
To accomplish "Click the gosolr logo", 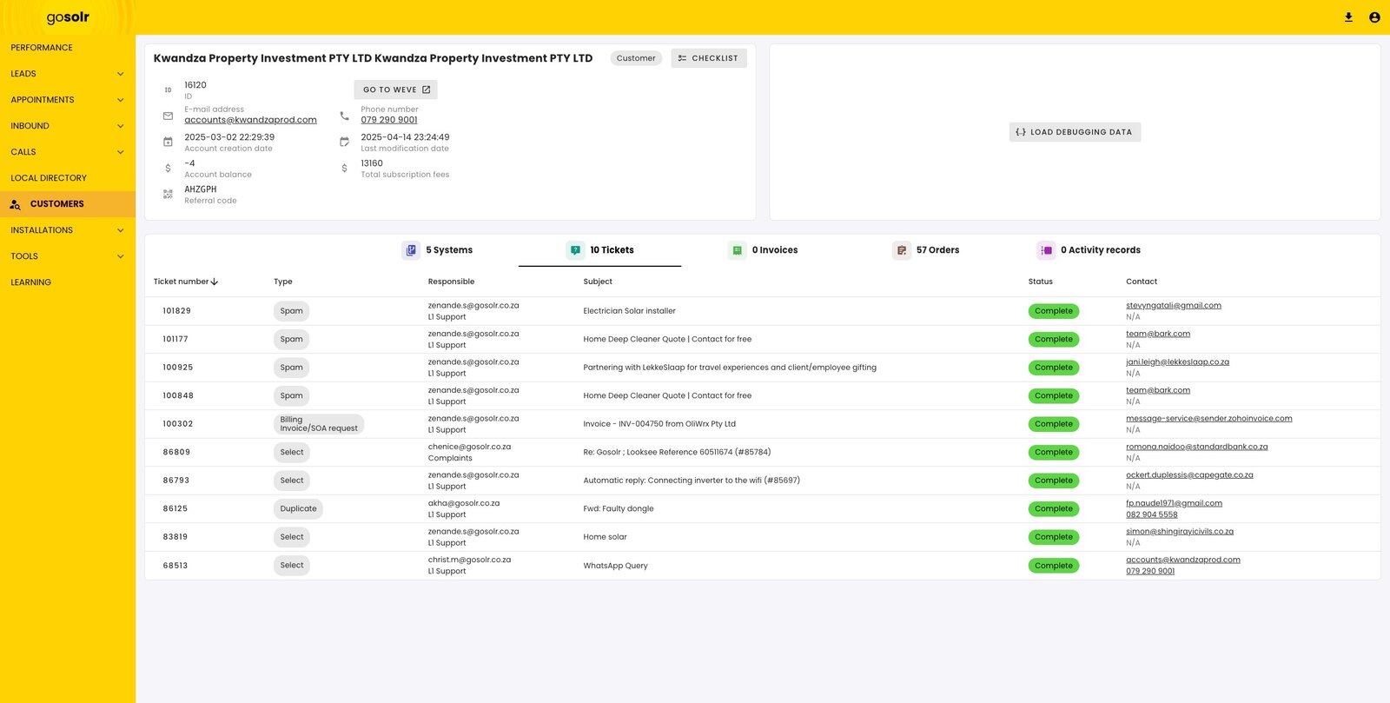I will click(68, 17).
